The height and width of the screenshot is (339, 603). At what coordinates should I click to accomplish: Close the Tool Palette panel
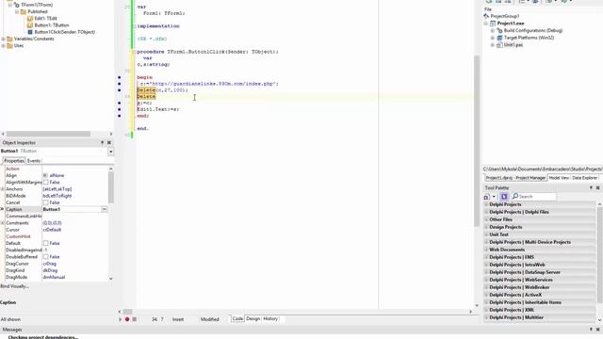click(598, 188)
